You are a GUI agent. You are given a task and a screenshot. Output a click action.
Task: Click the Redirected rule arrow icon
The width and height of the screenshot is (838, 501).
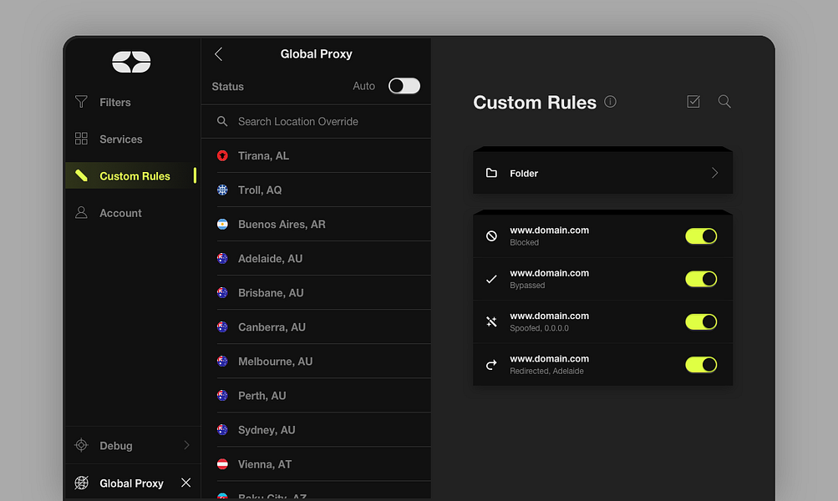point(491,365)
